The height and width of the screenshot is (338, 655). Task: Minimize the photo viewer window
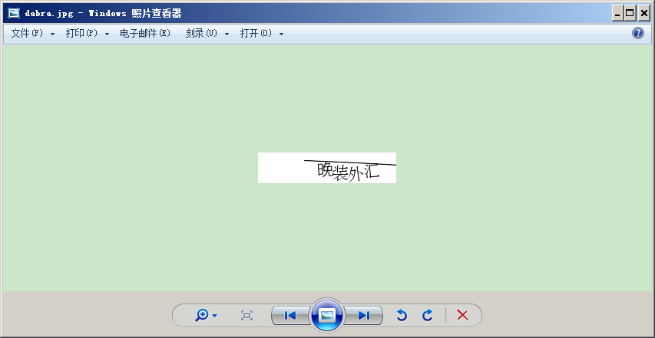(x=617, y=13)
